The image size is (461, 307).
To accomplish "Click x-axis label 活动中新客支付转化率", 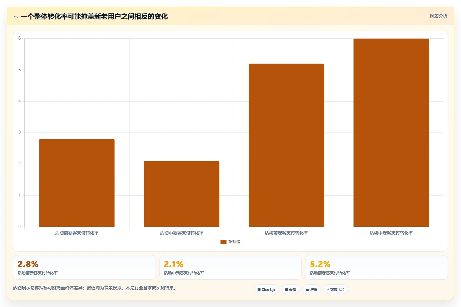I will (x=182, y=233).
